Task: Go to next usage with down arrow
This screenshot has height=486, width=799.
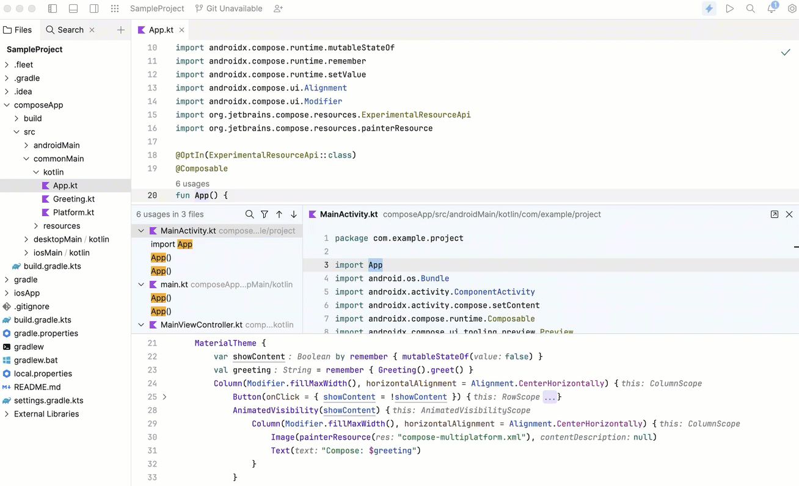Action: [x=294, y=214]
